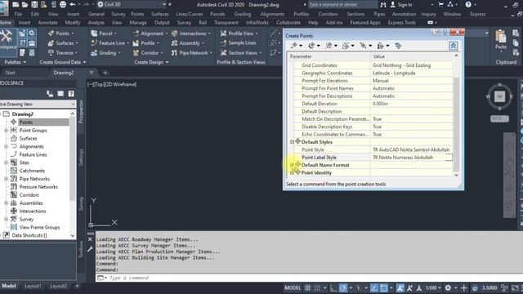523x294 pixels.
Task: Click the Alignment ribbon tool
Action: pos(150,33)
